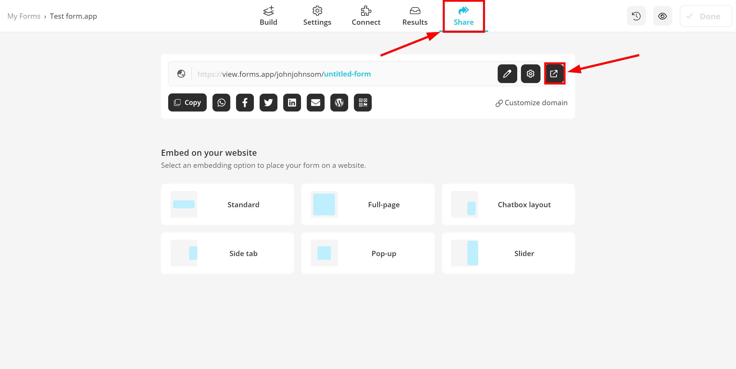Click the Pop-up layout thumbnail
Viewport: 736px width, 369px height.
(324, 253)
